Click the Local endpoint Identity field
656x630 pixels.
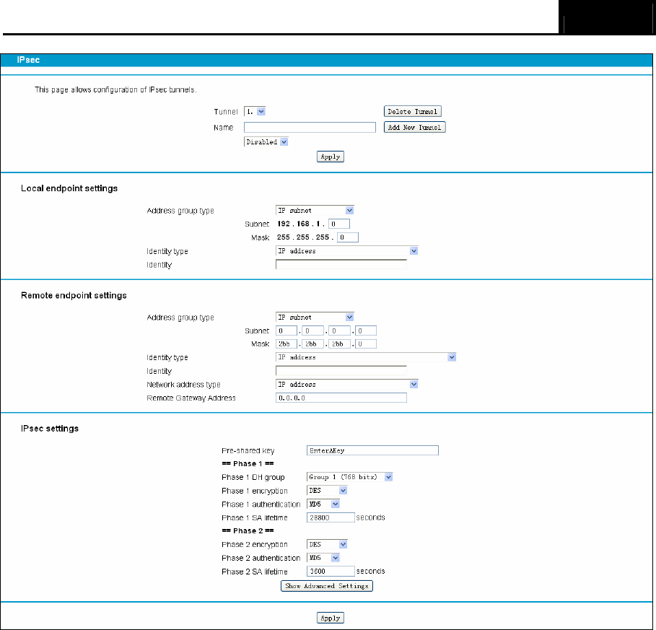pyautogui.click(x=341, y=264)
